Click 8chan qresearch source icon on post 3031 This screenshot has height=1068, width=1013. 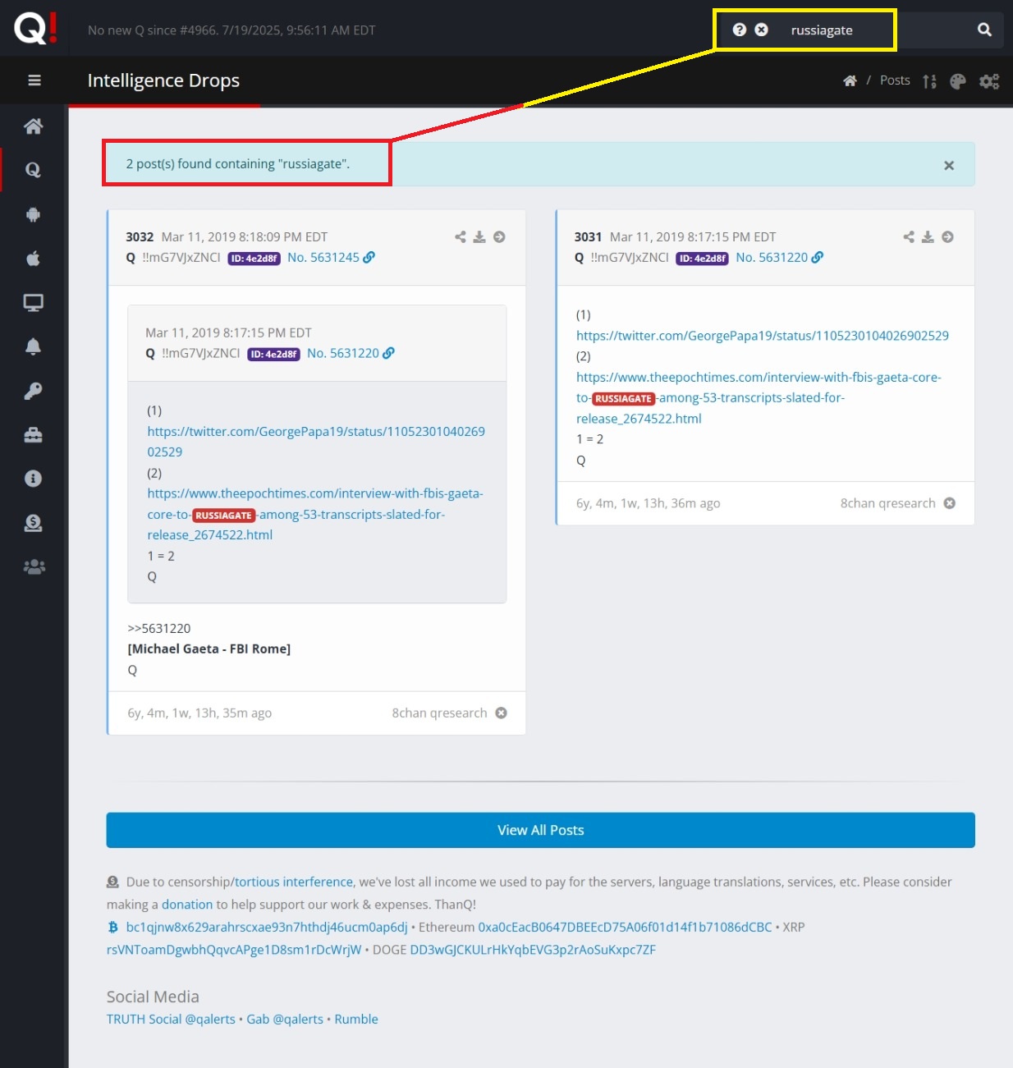949,503
